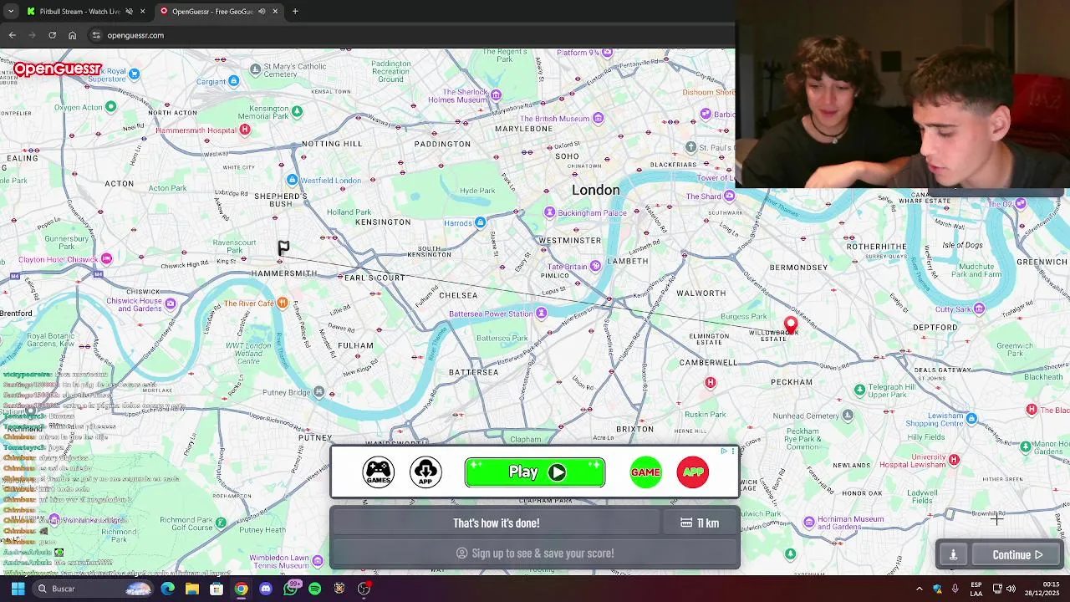
Task: Click Continue to the next round
Action: click(x=1017, y=554)
